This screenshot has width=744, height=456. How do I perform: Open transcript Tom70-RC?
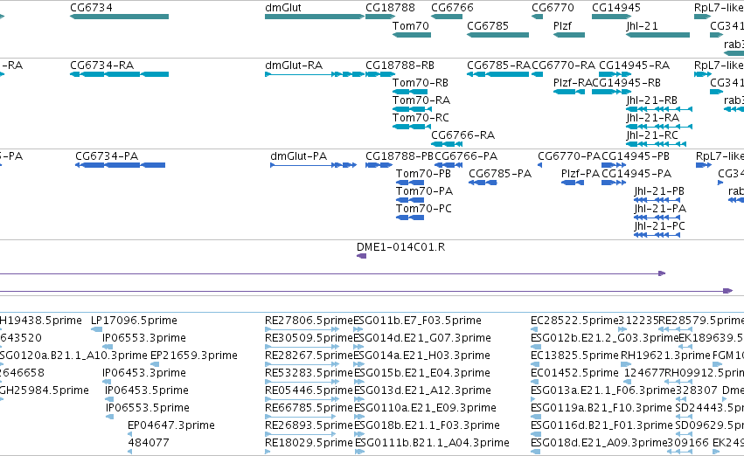(421, 118)
